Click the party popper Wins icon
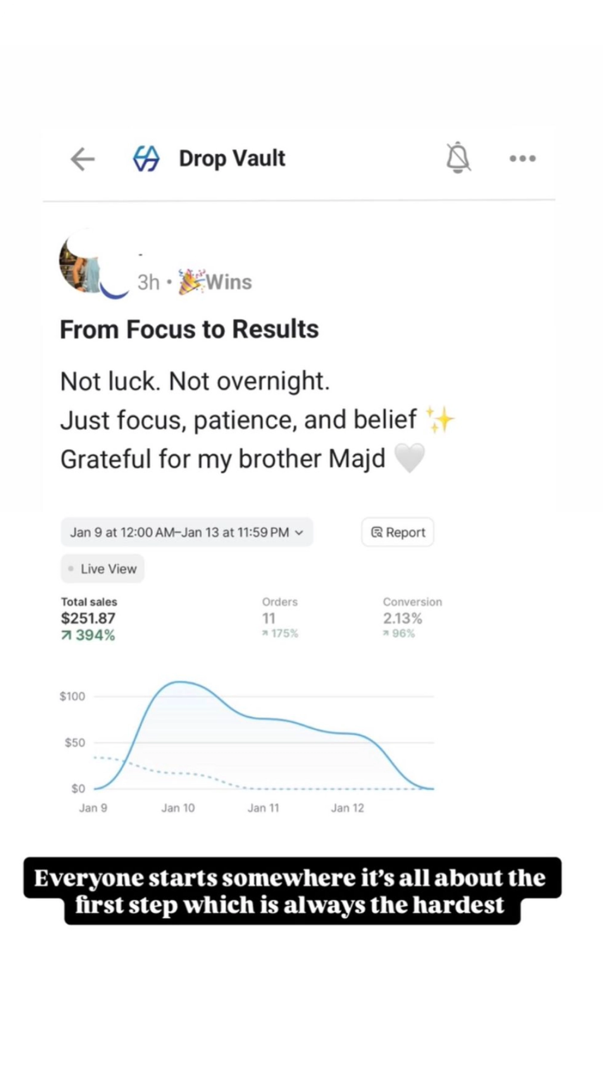 pos(190,282)
